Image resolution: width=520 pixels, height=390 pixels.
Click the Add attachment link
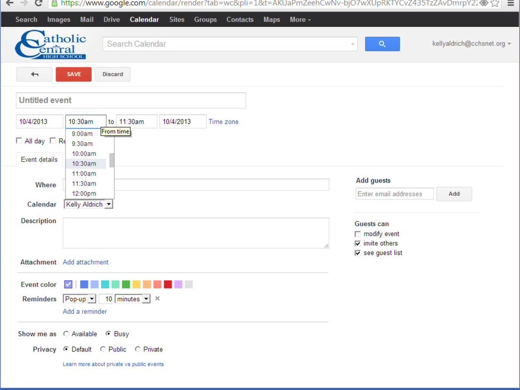pyautogui.click(x=85, y=262)
